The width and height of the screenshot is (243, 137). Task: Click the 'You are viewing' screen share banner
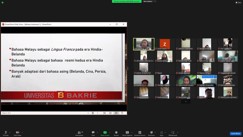[x=126, y=2]
